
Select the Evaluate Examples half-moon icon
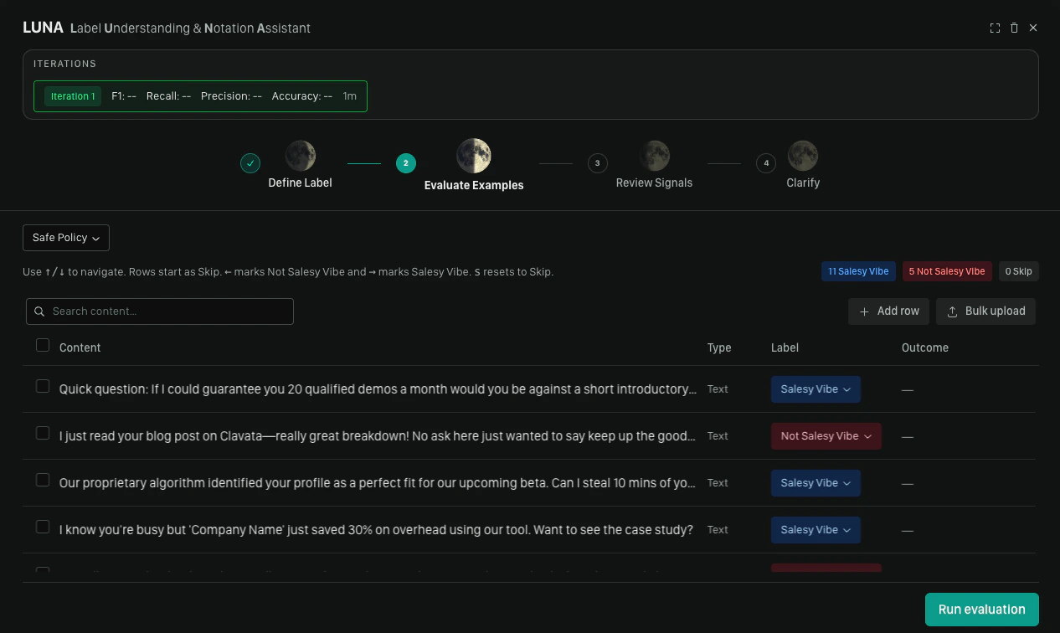(474, 156)
